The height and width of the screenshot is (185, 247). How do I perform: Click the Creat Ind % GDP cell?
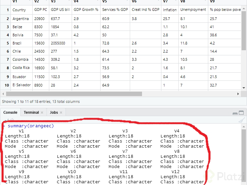pyautogui.click(x=145, y=10)
